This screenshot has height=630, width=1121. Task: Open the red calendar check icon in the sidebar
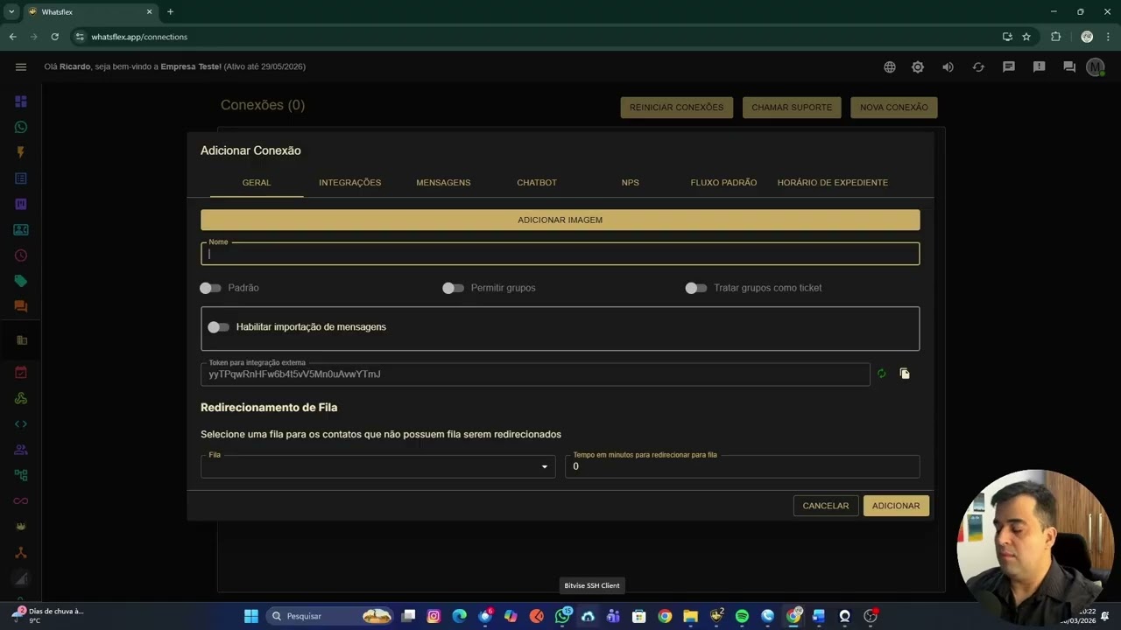pos(21,373)
